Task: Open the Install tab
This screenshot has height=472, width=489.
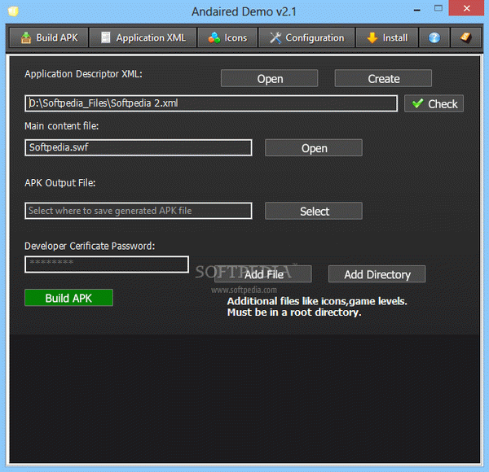Action: [x=386, y=37]
